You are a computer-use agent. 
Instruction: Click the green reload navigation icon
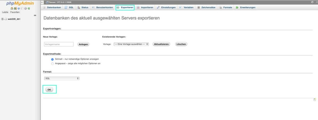[29, 8]
